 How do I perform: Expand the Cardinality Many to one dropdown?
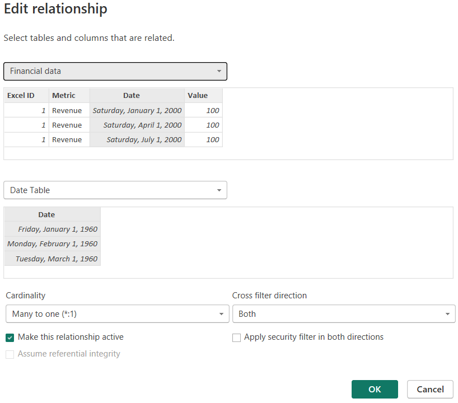(117, 314)
